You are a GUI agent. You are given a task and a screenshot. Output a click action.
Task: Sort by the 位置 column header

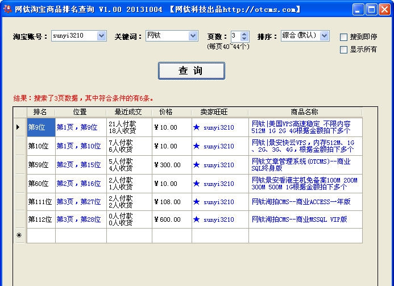point(81,112)
